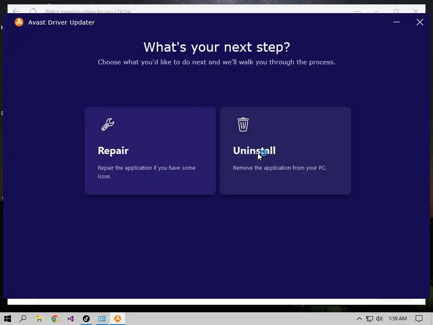The width and height of the screenshot is (433, 325).
Task: Click "Remove the application from your PC." text
Action: (280, 168)
